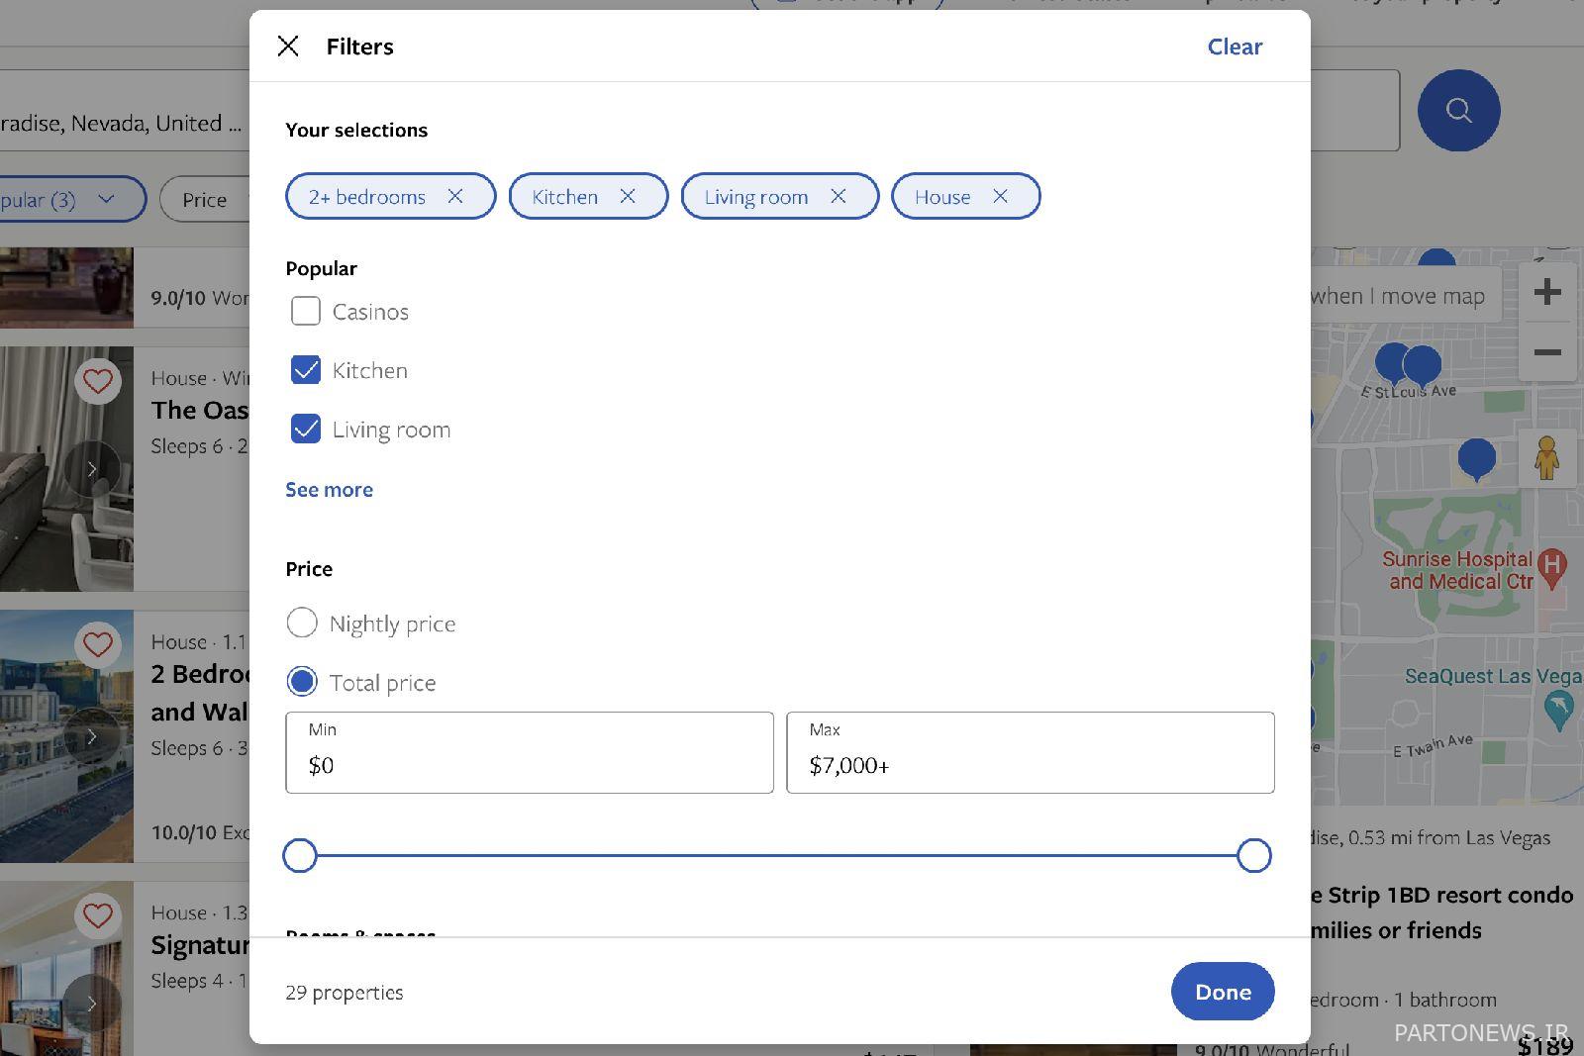Show next photo of 2 Bedroom listing

[x=92, y=735]
